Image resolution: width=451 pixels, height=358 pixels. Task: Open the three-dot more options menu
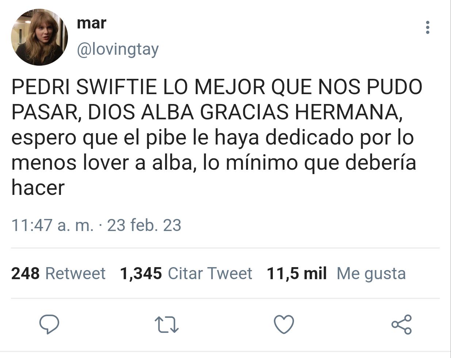coord(428,27)
